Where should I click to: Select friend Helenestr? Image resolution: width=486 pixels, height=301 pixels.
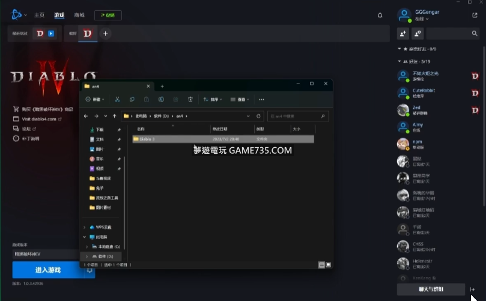[x=438, y=264]
